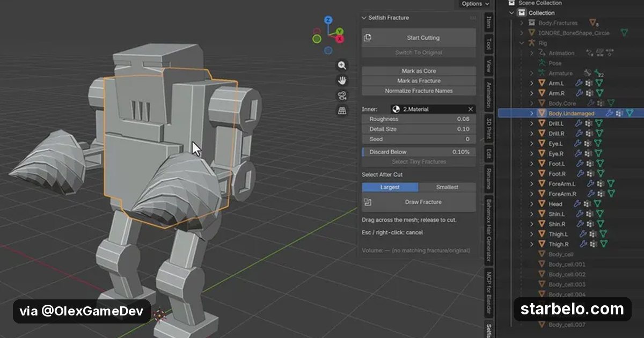Click the Roughness value slider
The height and width of the screenshot is (338, 644).
coord(419,119)
